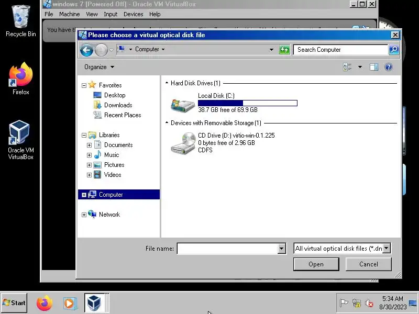Click the greyed Forward arrow button
Viewport: 419px width, 314px height.
point(101,50)
